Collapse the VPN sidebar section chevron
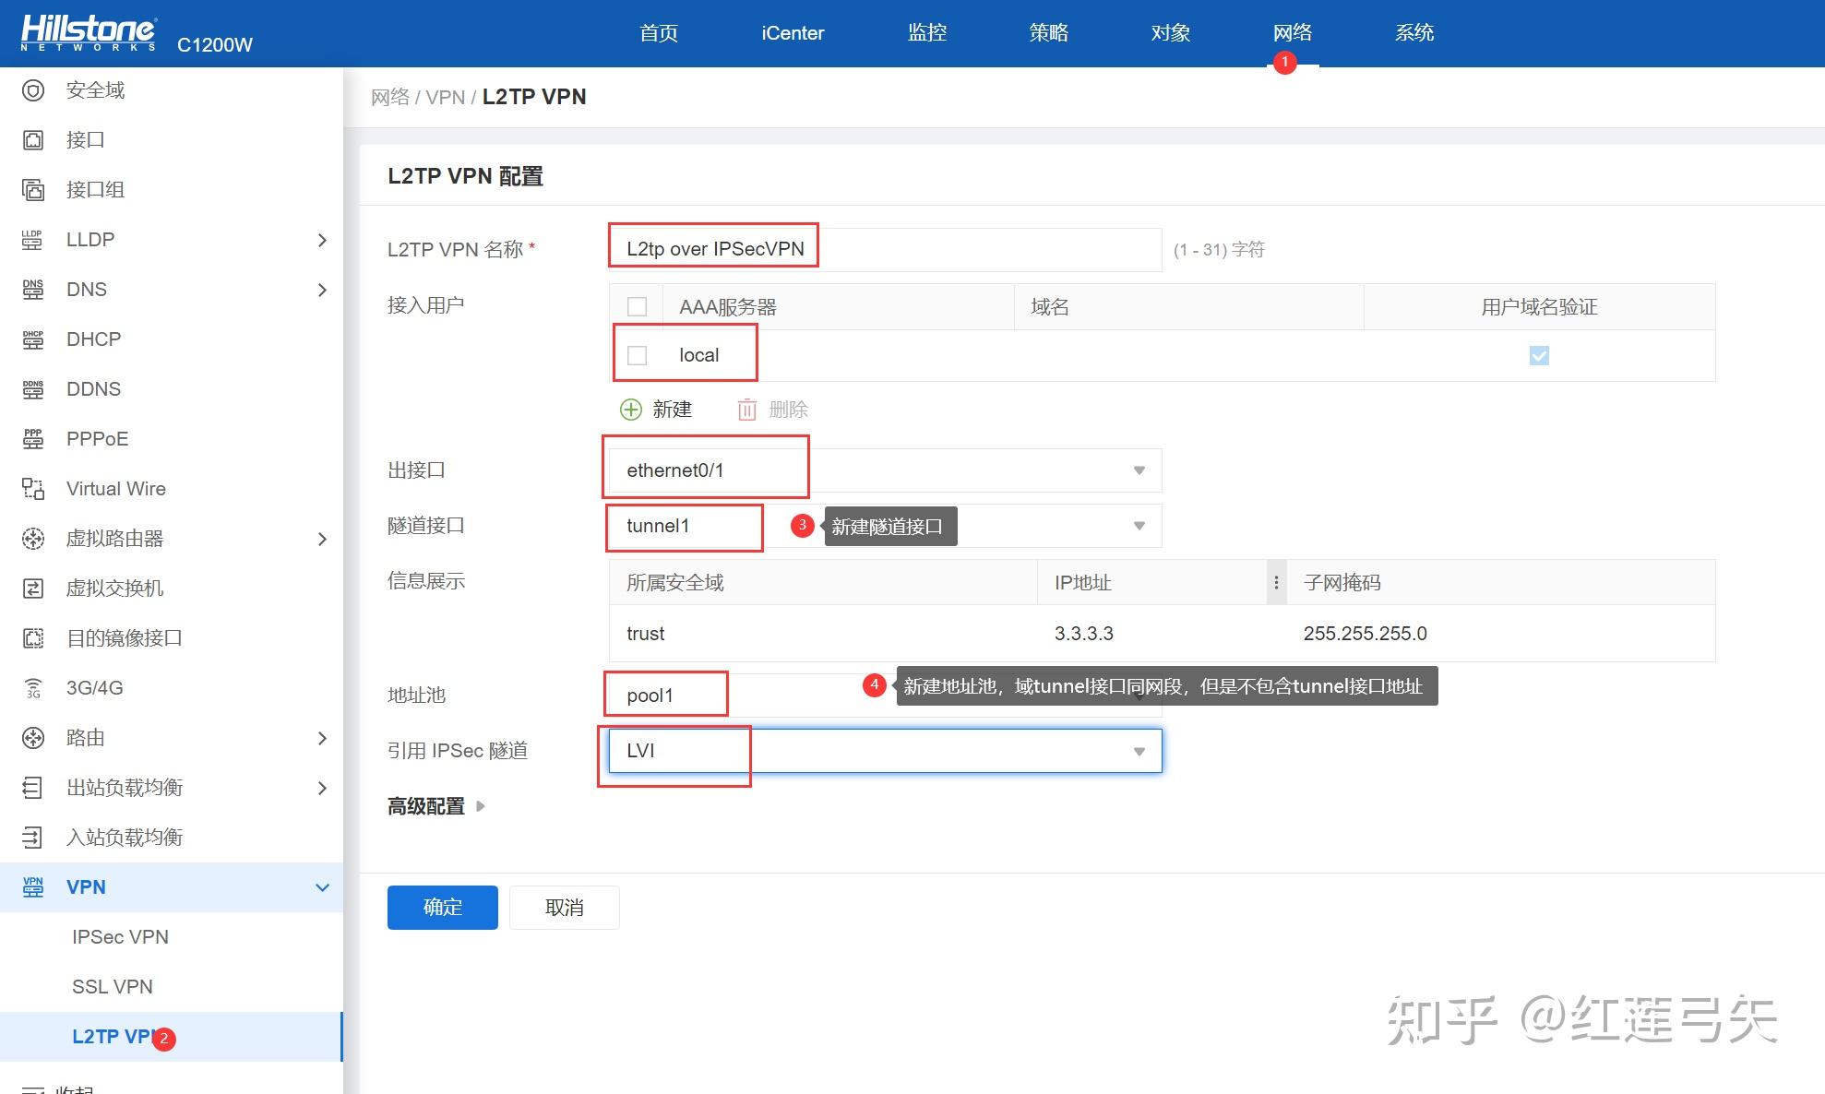Viewport: 1825px width, 1094px height. (322, 887)
